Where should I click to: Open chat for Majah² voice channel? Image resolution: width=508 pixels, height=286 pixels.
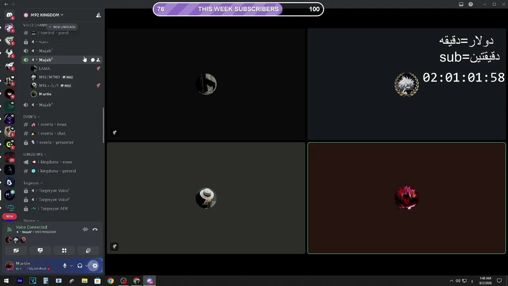point(92,60)
